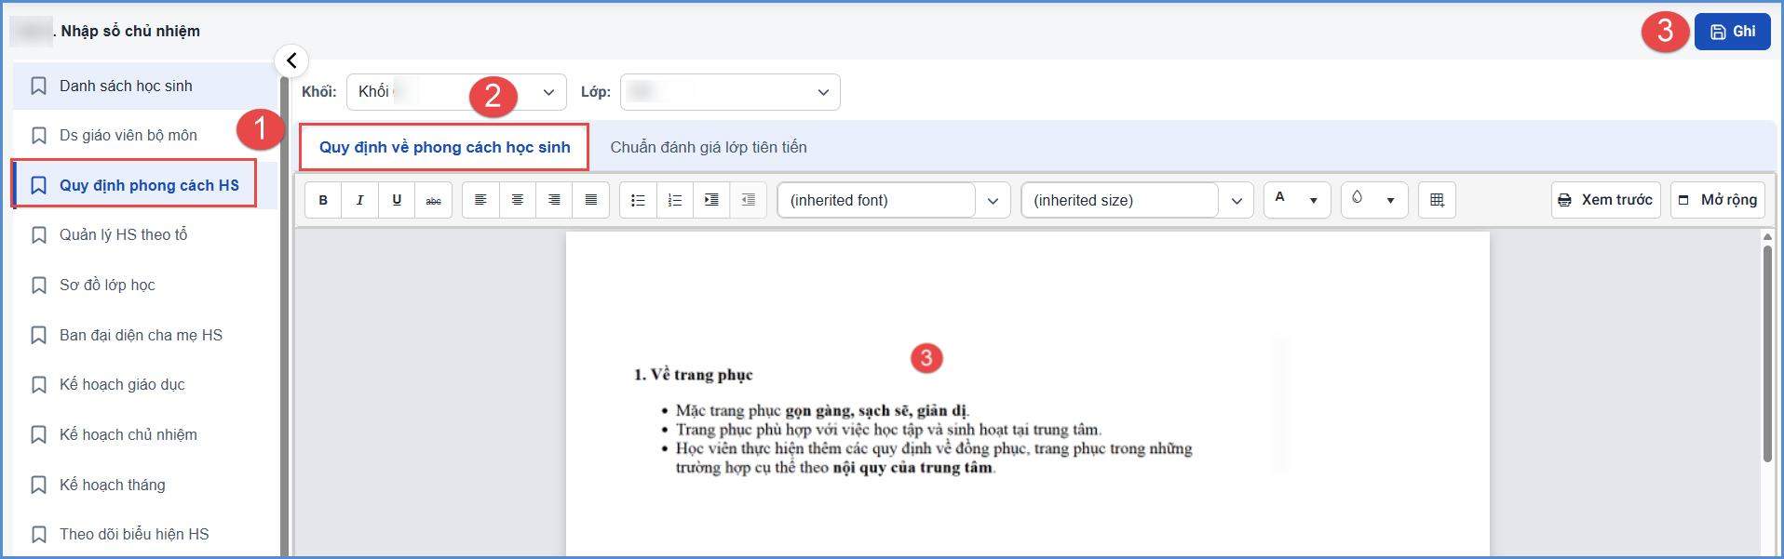
Task: Open Sơ đồ lớp học
Action: (x=145, y=286)
